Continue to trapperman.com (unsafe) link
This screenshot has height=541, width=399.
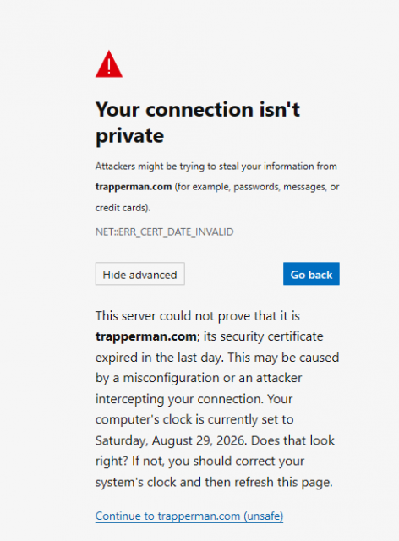pyautogui.click(x=189, y=516)
